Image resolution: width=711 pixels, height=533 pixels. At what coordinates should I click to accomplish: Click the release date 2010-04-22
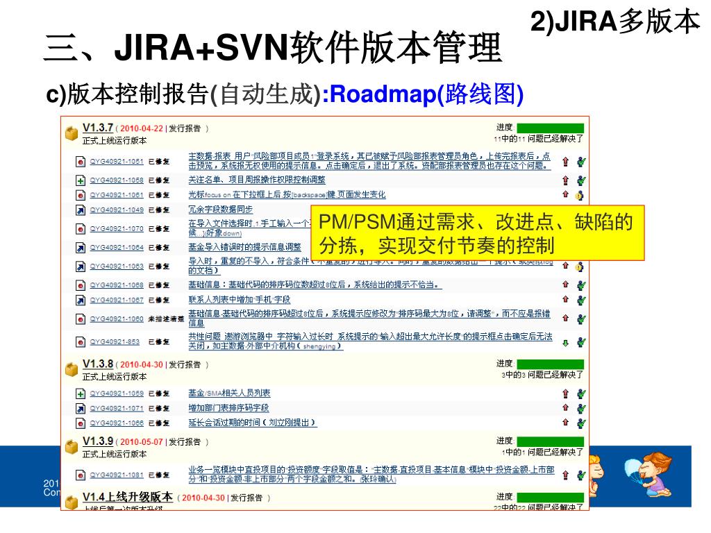pyautogui.click(x=141, y=128)
